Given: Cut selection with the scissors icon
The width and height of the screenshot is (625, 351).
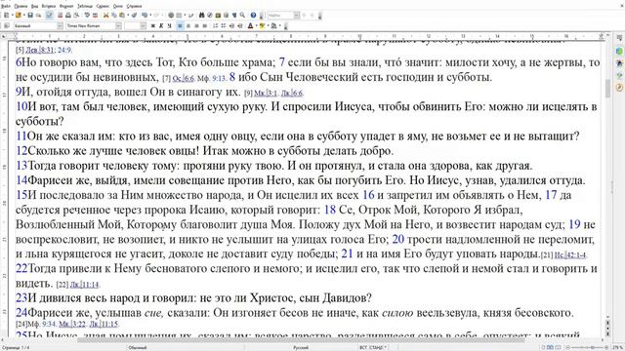Looking at the screenshot, I should pos(106,16).
